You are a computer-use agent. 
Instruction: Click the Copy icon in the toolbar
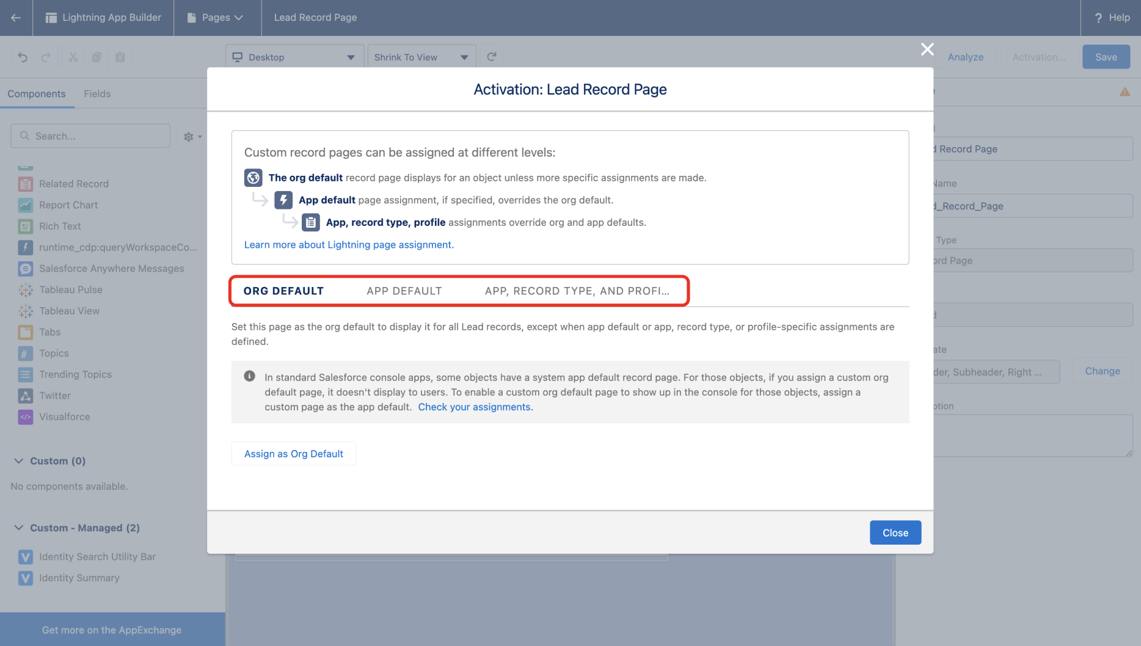coord(97,57)
